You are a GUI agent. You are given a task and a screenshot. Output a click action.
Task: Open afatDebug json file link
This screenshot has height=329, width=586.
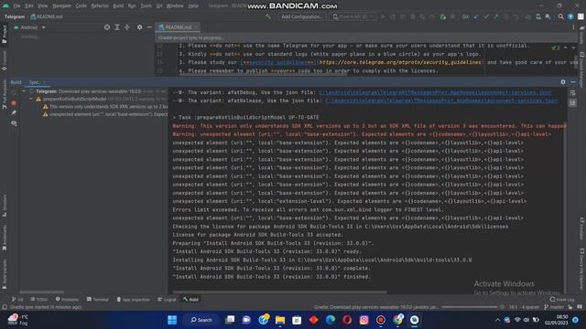[x=435, y=92]
